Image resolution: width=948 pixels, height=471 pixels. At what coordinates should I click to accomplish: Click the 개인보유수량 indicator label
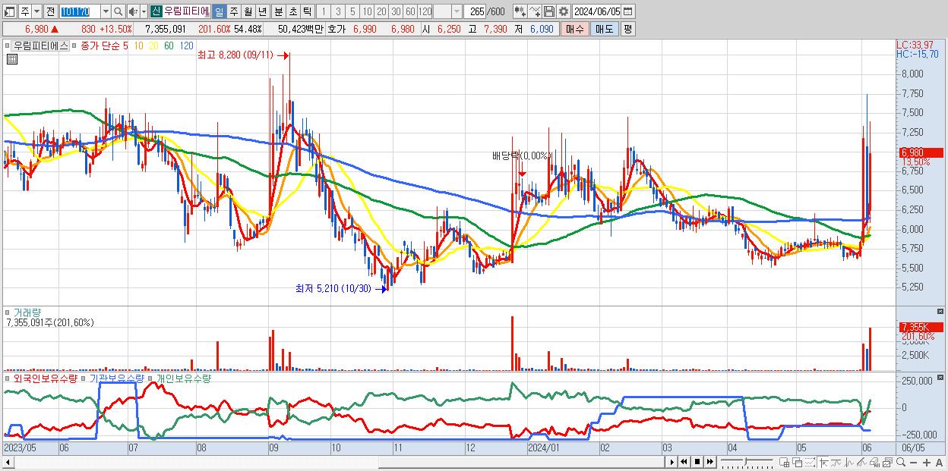[x=183, y=378]
